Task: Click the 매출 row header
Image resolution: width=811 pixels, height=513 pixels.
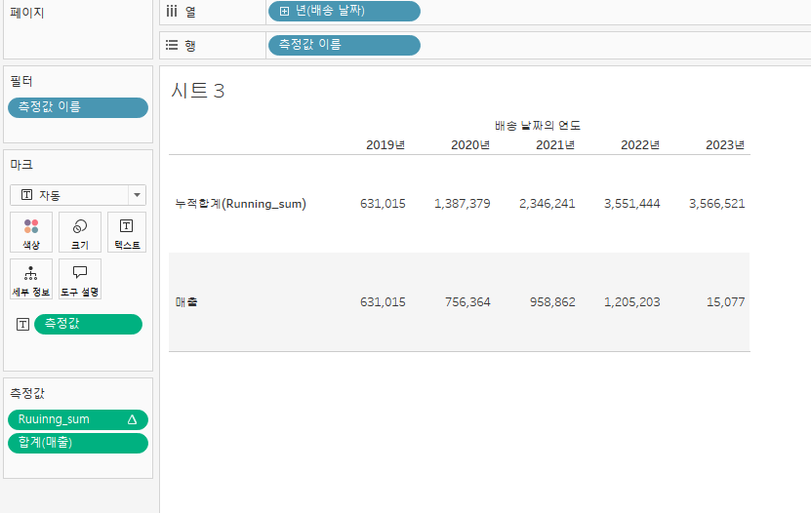Action: 186,302
